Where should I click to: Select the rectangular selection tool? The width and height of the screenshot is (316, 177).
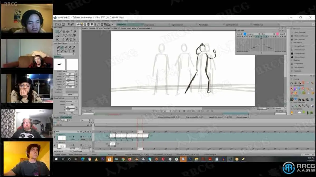click(x=57, y=35)
